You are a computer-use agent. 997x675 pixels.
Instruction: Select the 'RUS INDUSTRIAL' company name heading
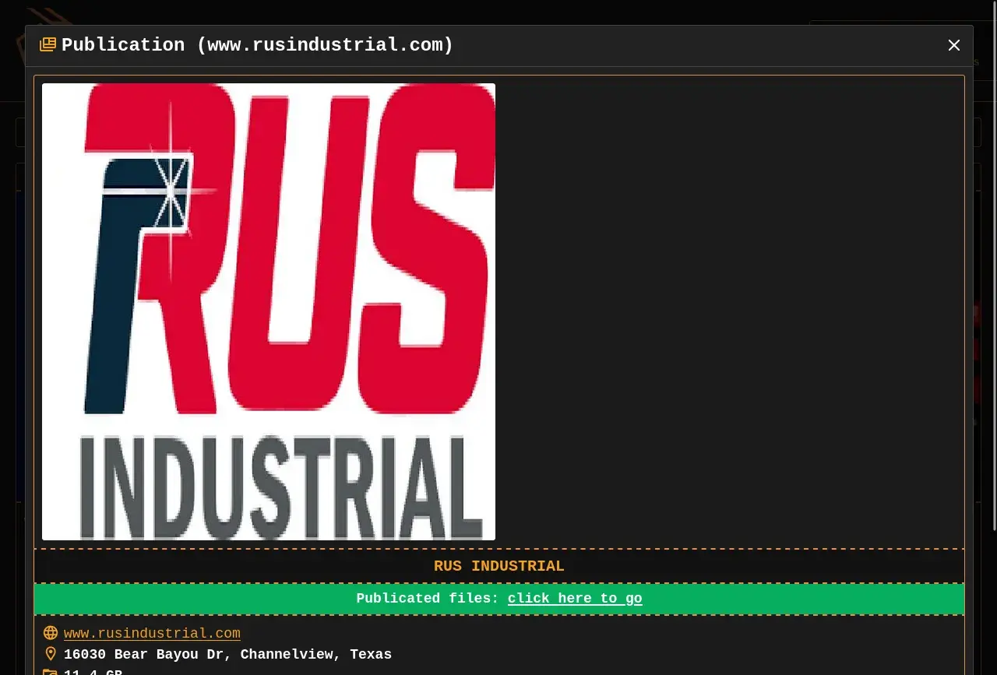click(x=499, y=566)
